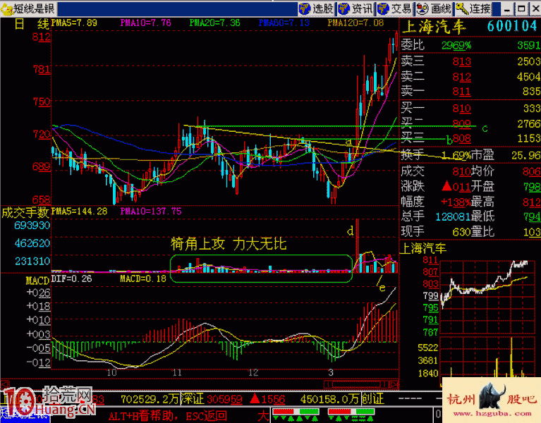Click the 658 price axis label
The image size is (541, 423).
[x=41, y=200]
